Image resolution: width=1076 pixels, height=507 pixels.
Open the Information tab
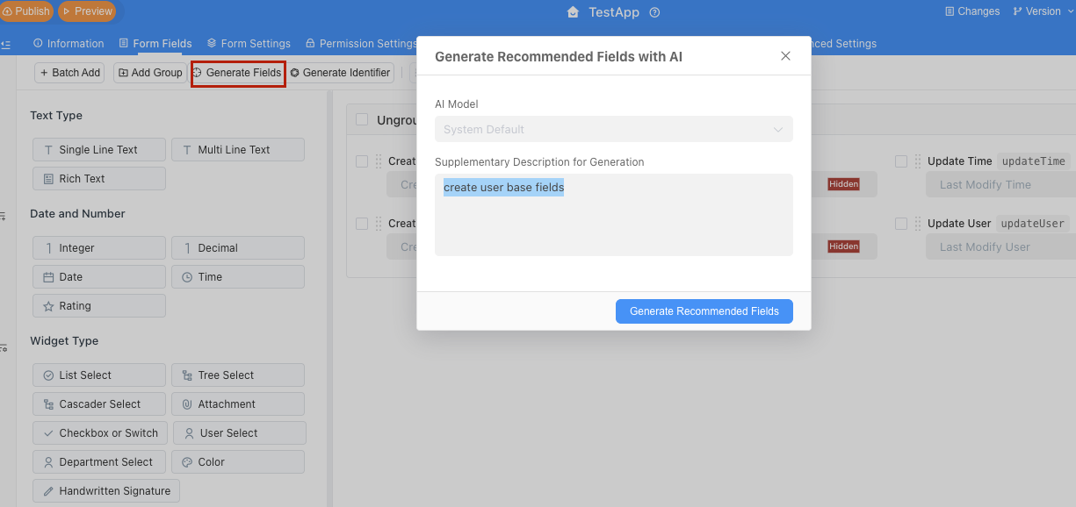point(69,44)
